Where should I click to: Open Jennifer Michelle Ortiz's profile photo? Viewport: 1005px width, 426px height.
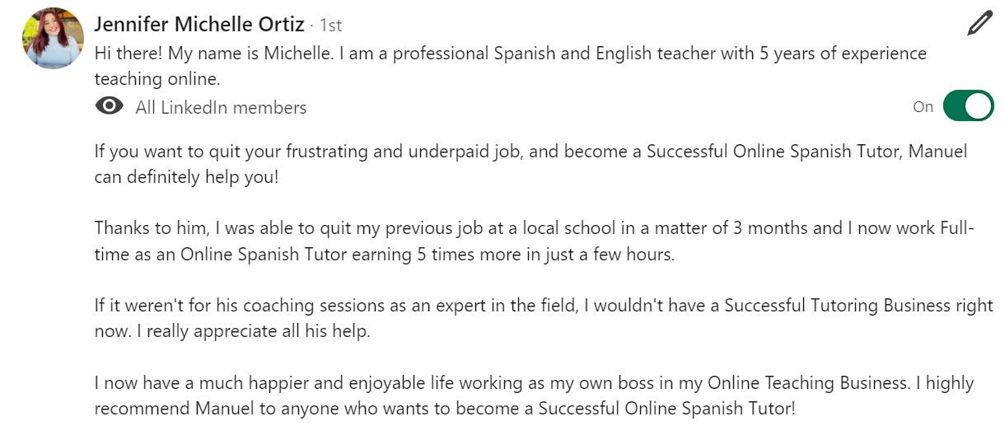(54, 38)
